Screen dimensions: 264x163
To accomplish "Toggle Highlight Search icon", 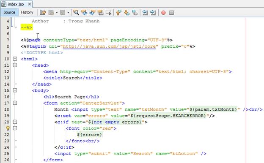I will (x=101, y=12).
